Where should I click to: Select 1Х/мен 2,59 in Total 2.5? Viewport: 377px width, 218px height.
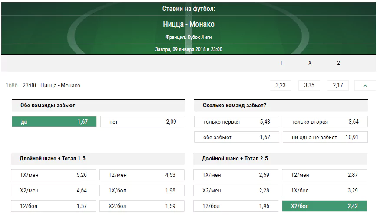coord(236,175)
